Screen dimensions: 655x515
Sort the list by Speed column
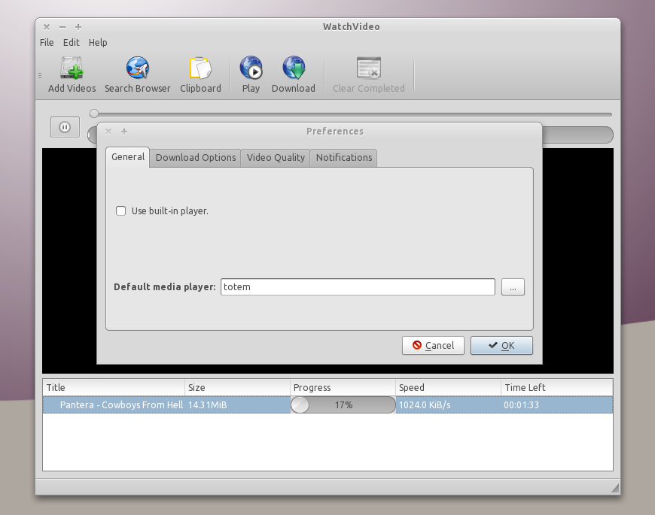tap(448, 387)
